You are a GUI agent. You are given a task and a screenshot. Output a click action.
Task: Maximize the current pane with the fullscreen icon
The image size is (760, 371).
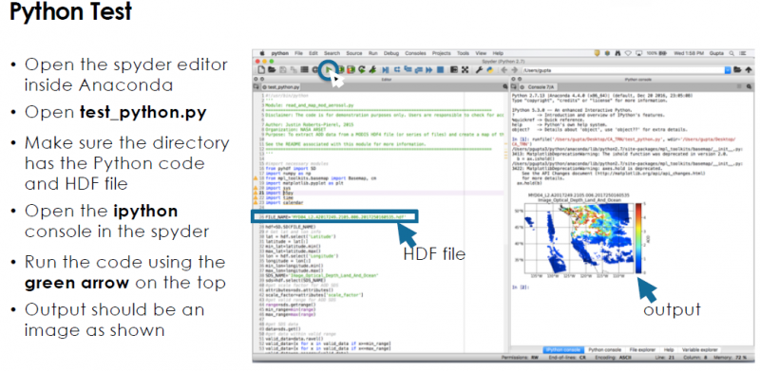pos(465,70)
